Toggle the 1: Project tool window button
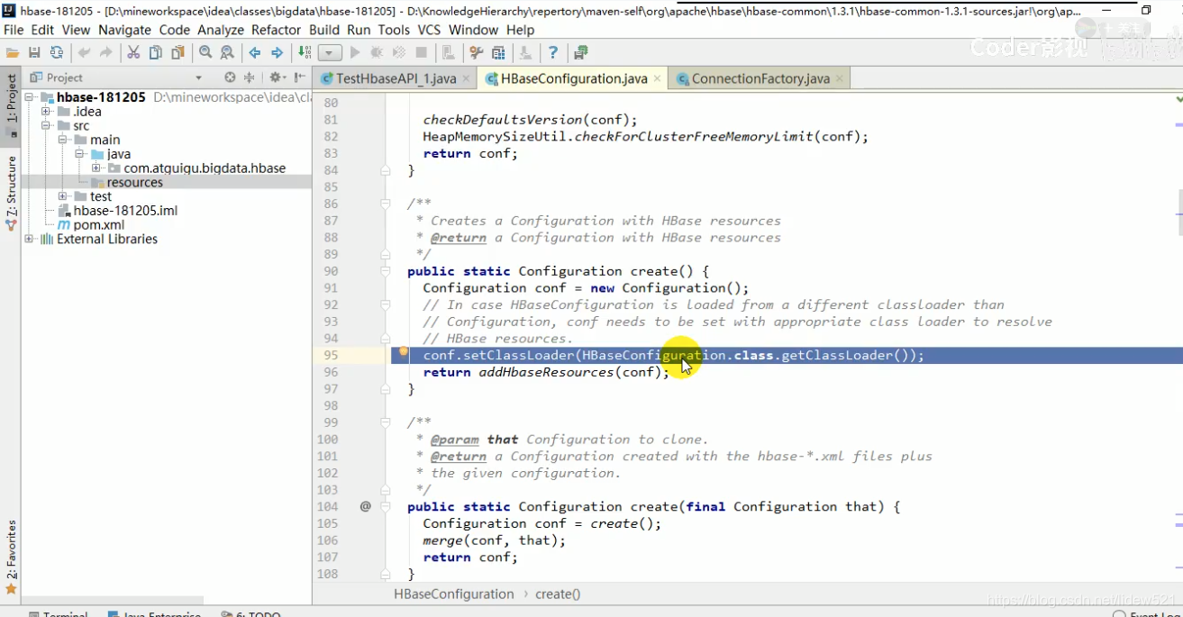Image resolution: width=1183 pixels, height=617 pixels. pyautogui.click(x=11, y=105)
